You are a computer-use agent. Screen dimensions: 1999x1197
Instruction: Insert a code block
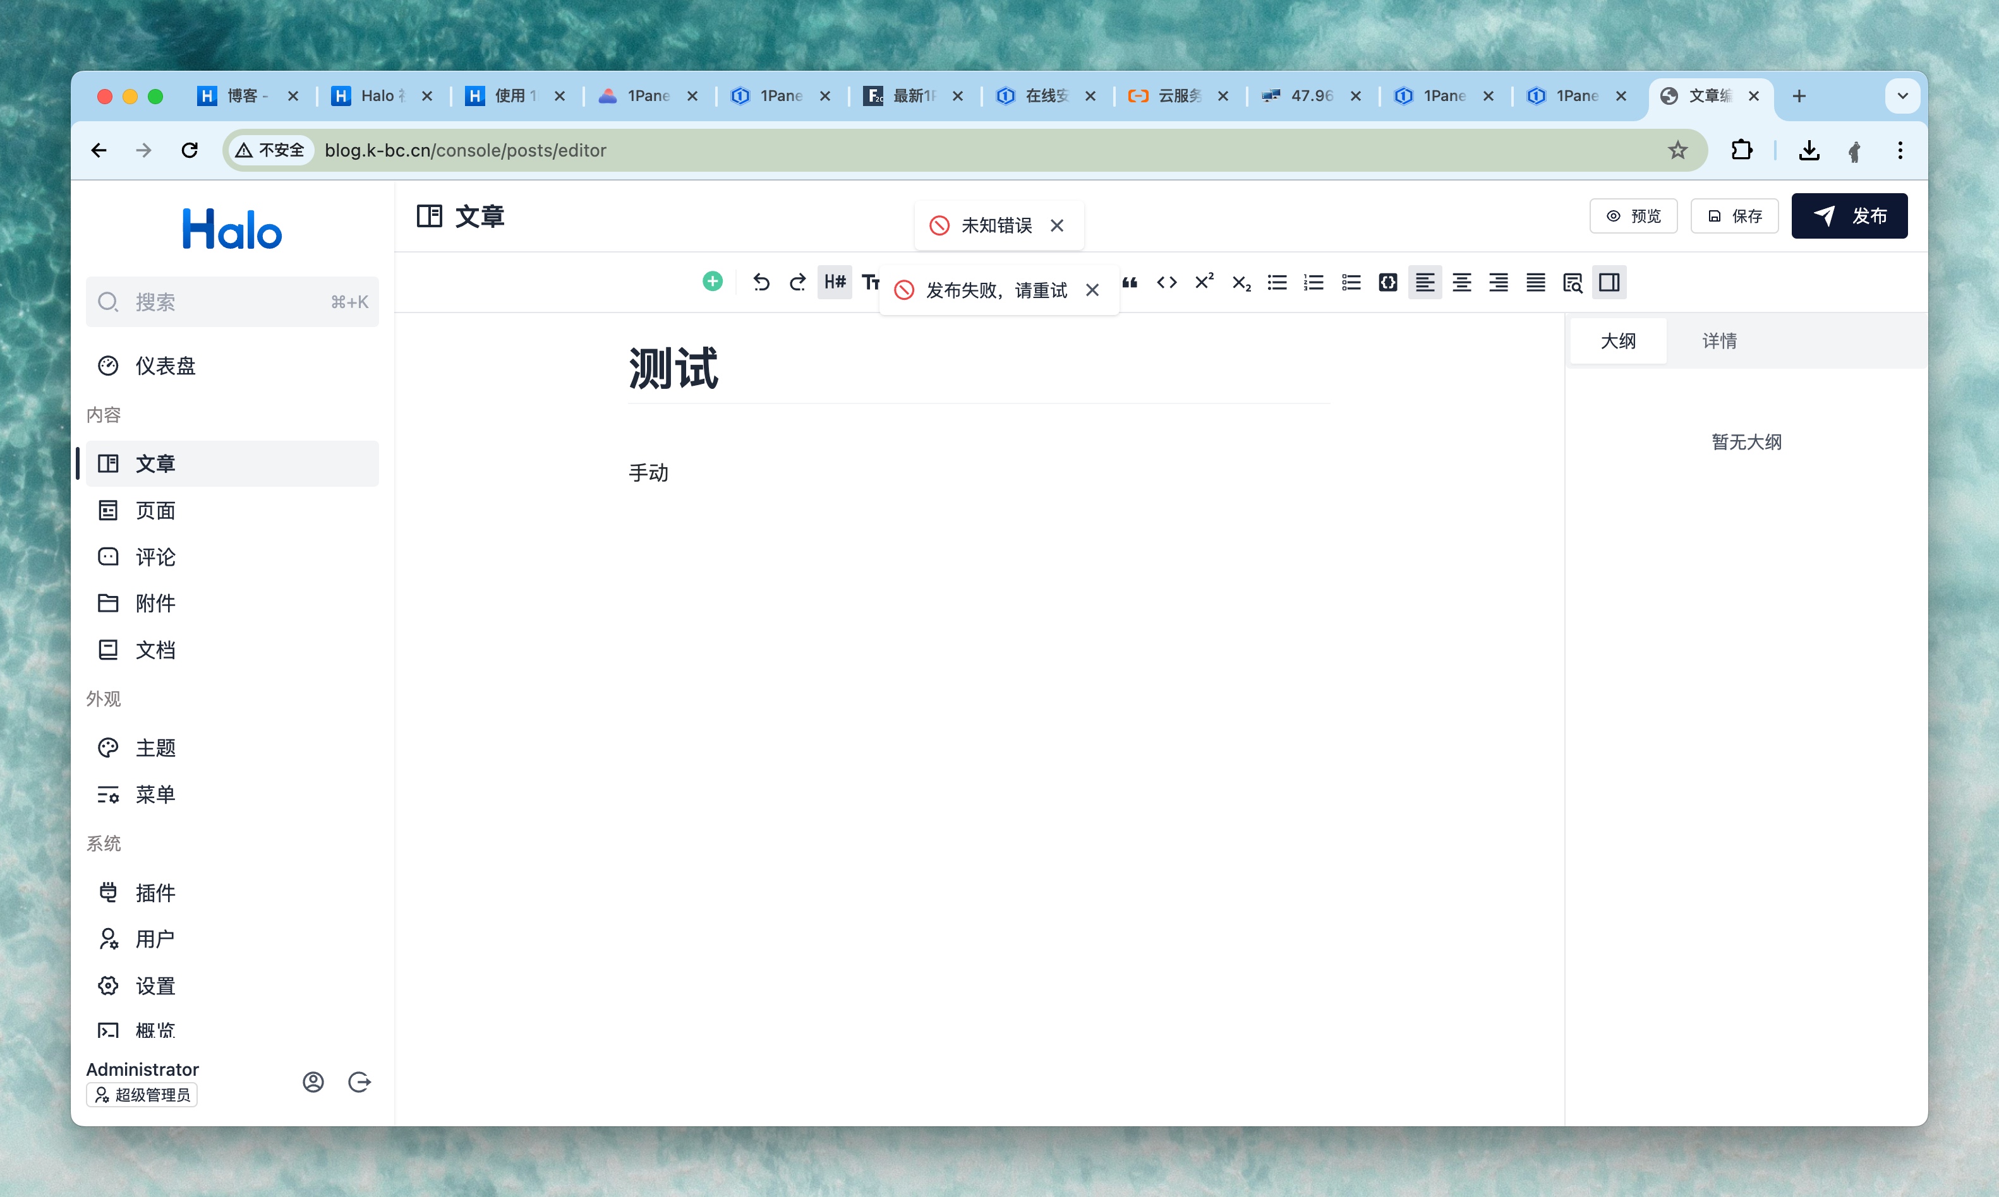1388,282
